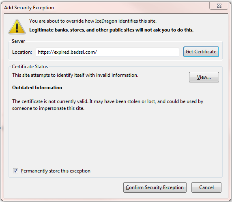Click the 'Permanently store this exception' label
Screen dimensions: 232x202
pos(56,171)
